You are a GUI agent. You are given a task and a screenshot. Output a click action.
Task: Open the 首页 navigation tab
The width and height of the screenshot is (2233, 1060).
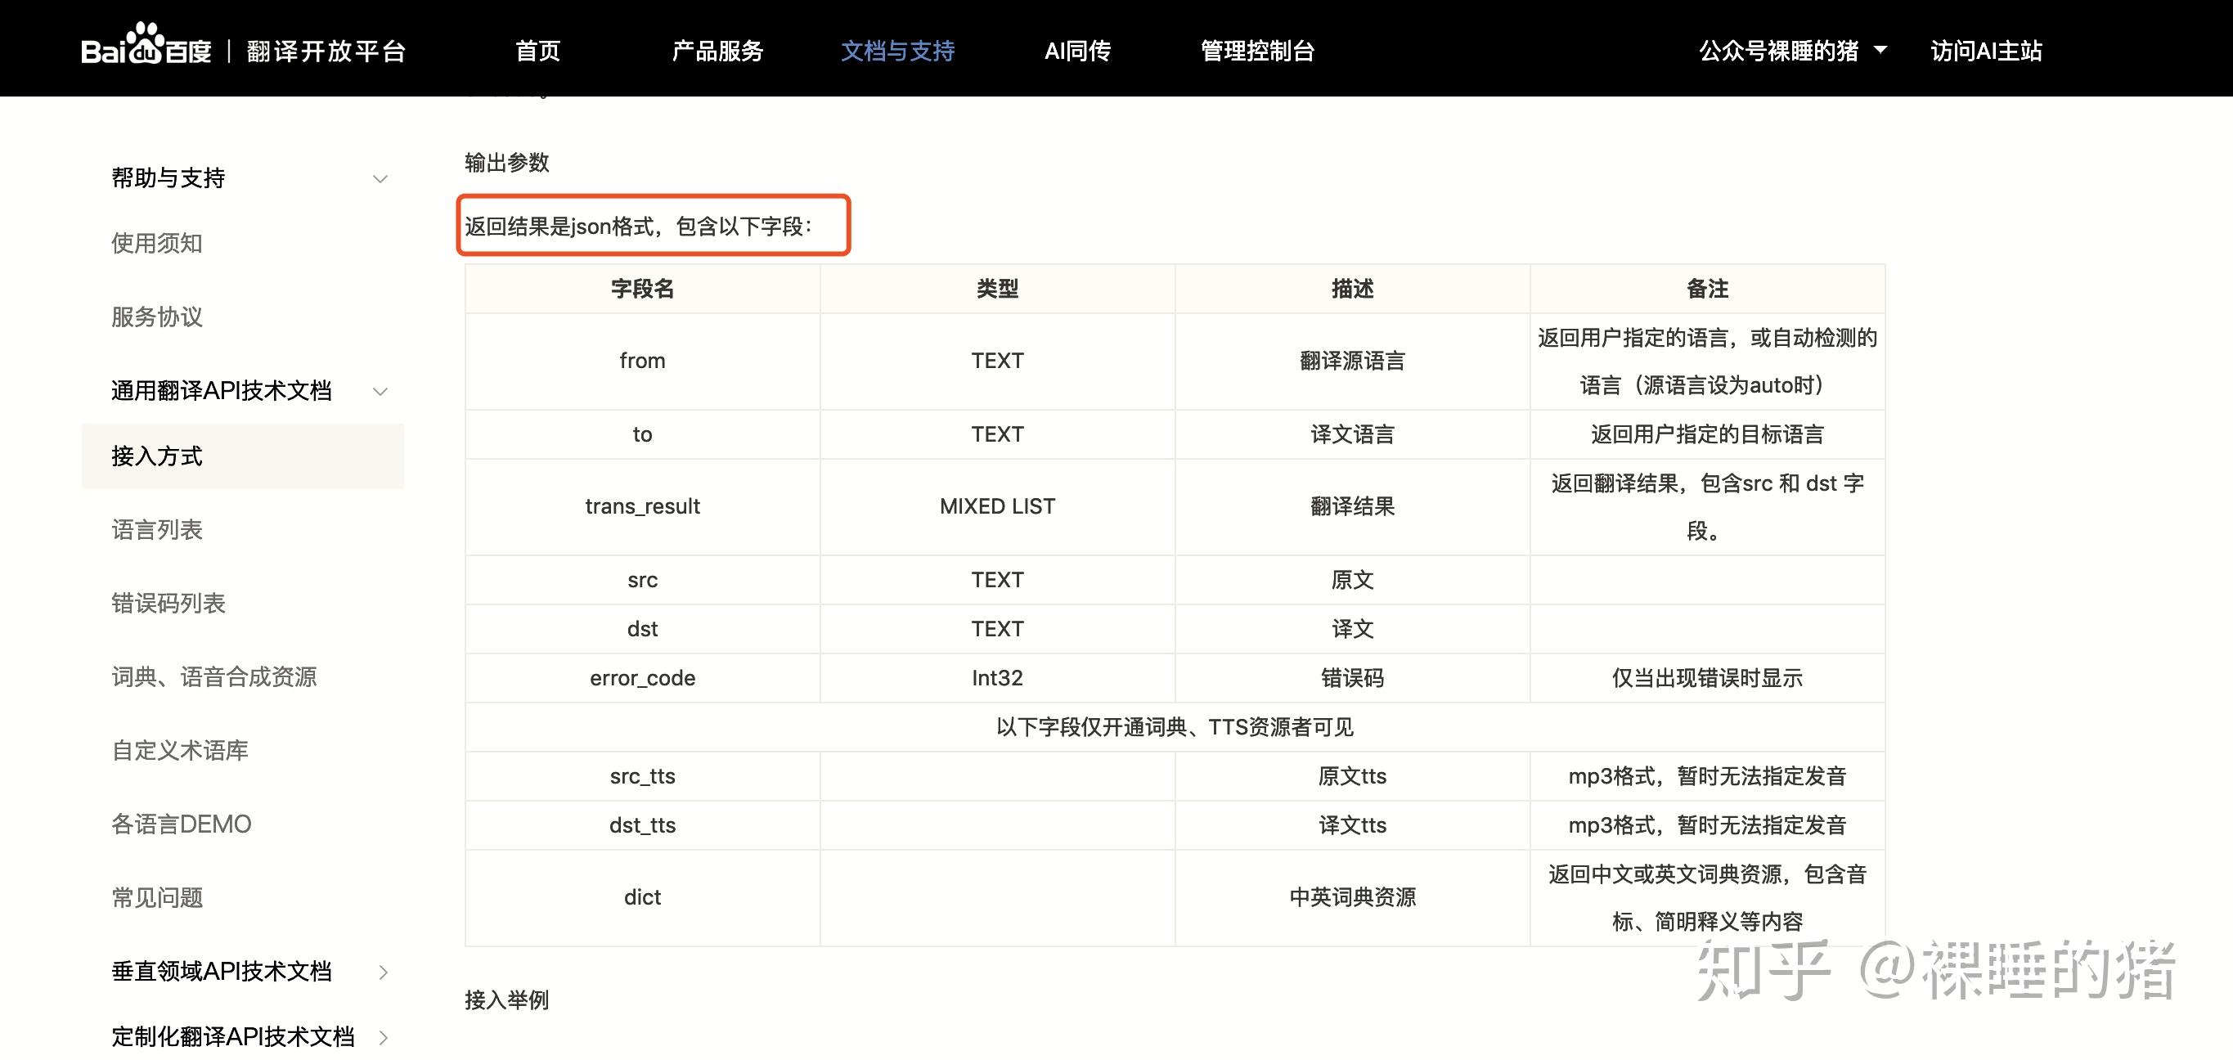(x=537, y=52)
